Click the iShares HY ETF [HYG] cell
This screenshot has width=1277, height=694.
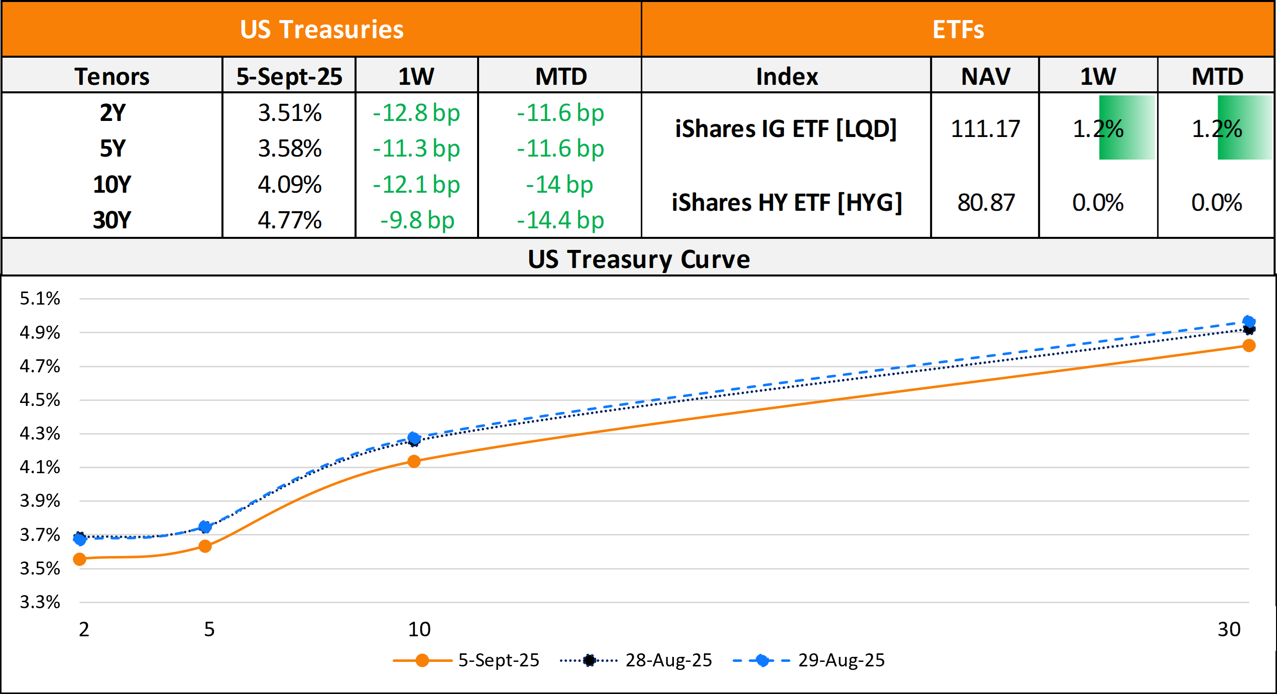pyautogui.click(x=786, y=203)
